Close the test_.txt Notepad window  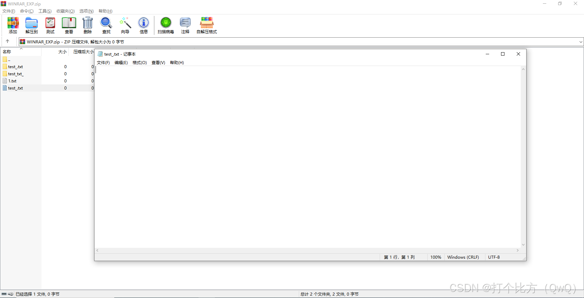pos(518,54)
